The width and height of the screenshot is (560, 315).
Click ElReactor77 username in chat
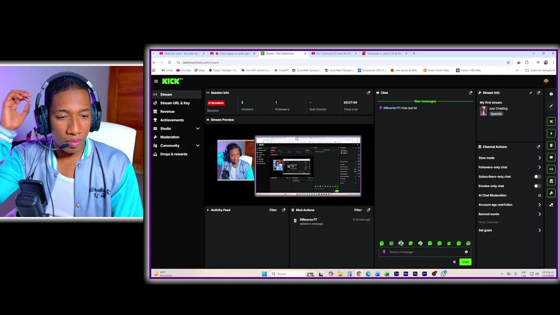coord(392,108)
